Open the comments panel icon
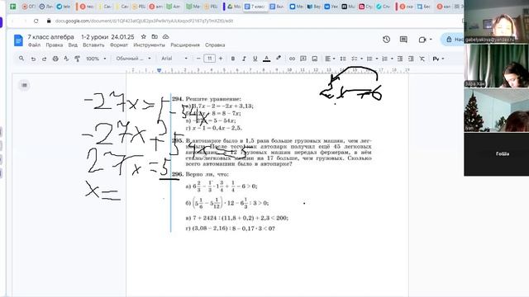Screen dimensions: 529x297 403,40
